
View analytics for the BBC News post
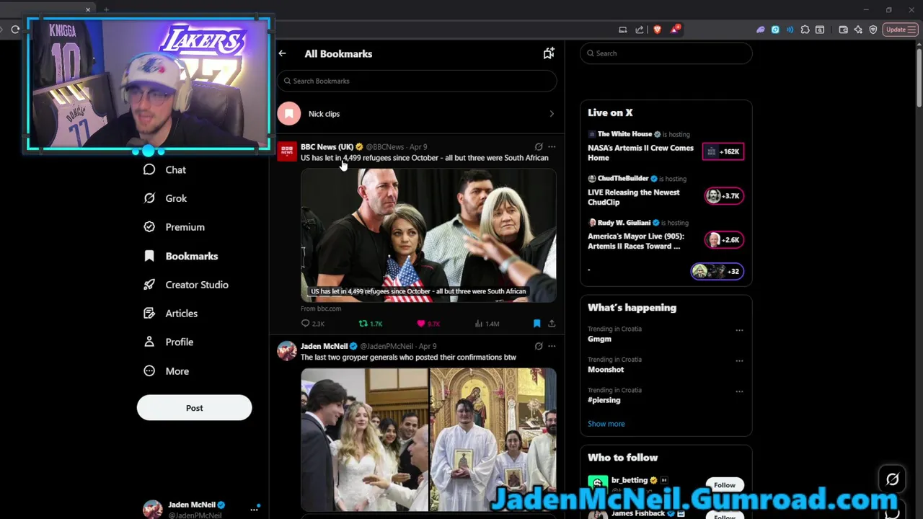pyautogui.click(x=487, y=324)
